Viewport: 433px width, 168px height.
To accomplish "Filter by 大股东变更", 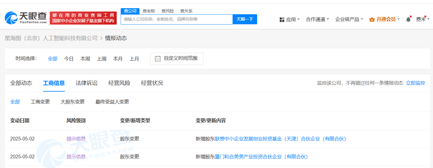I will tap(72, 102).
